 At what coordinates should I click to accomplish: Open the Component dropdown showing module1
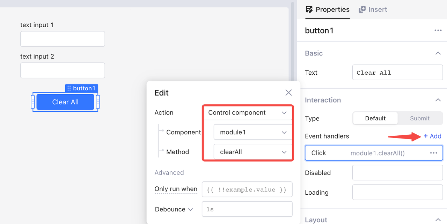coord(253,132)
